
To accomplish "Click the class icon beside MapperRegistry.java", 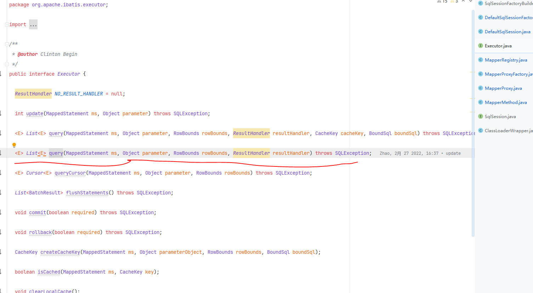I will tap(481, 60).
